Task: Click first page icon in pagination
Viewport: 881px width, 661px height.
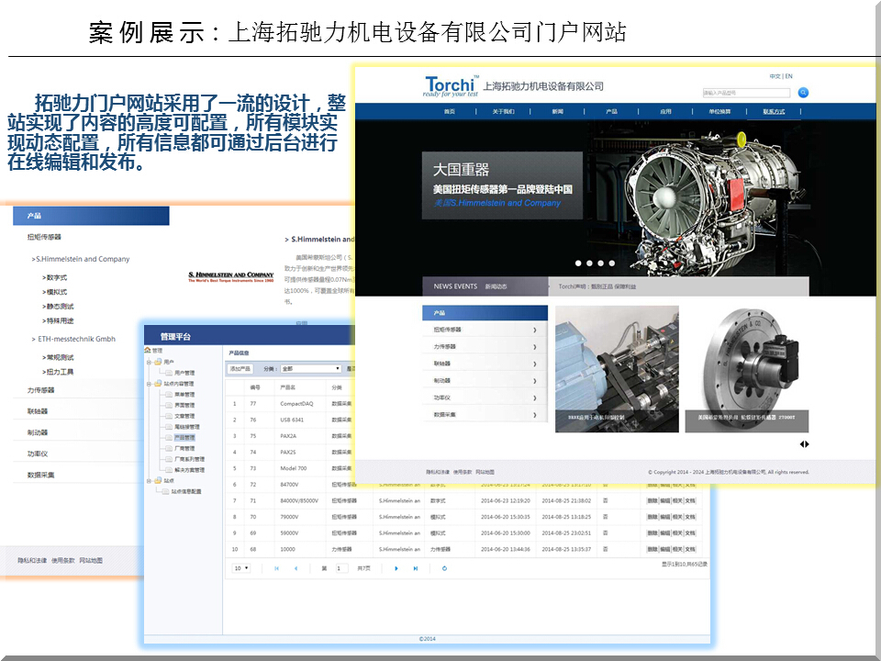Action: (x=276, y=568)
